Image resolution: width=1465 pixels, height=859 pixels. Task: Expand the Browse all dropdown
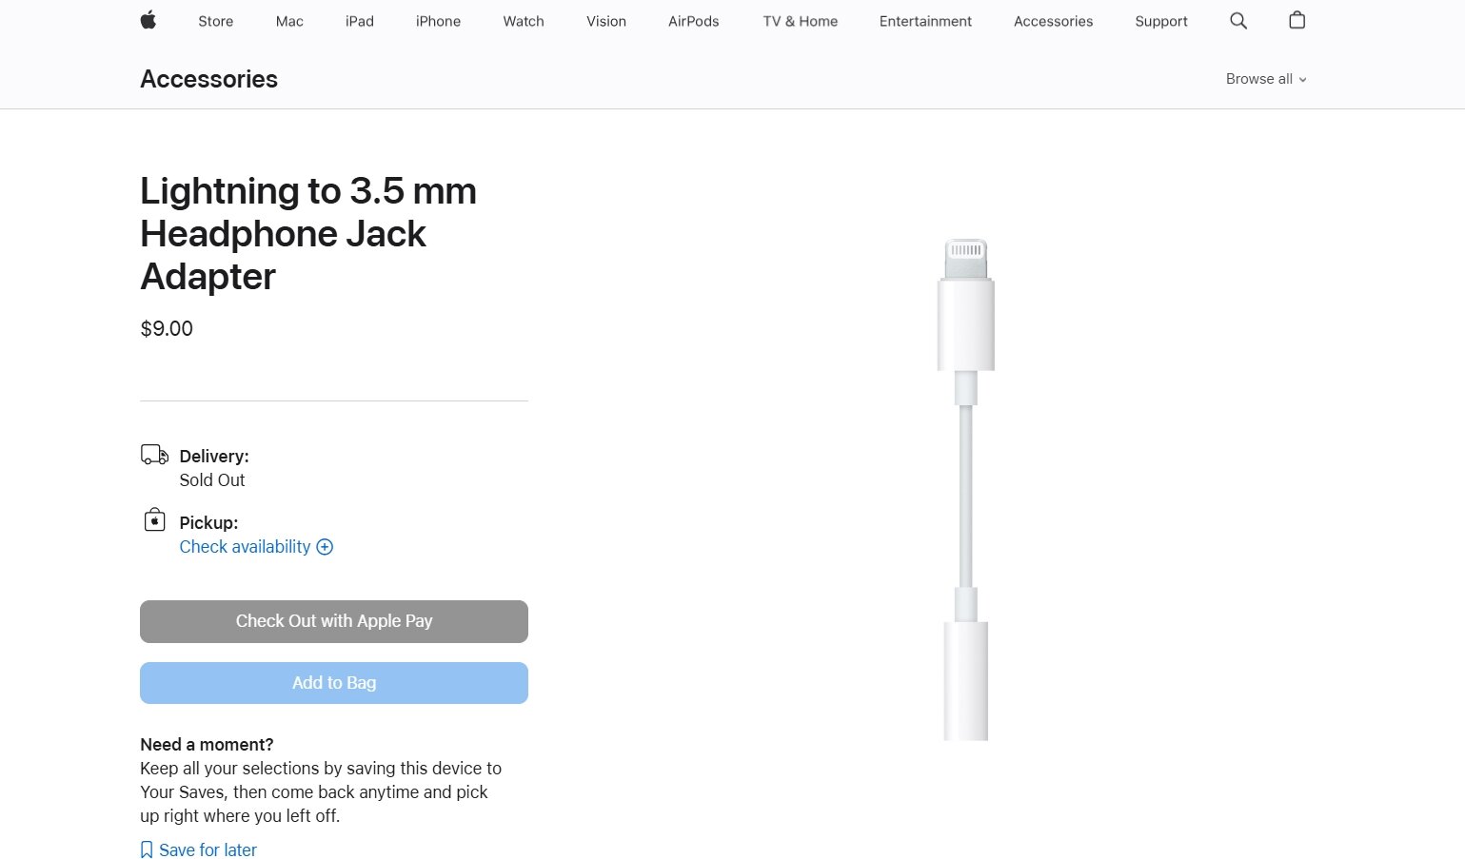pyautogui.click(x=1266, y=79)
